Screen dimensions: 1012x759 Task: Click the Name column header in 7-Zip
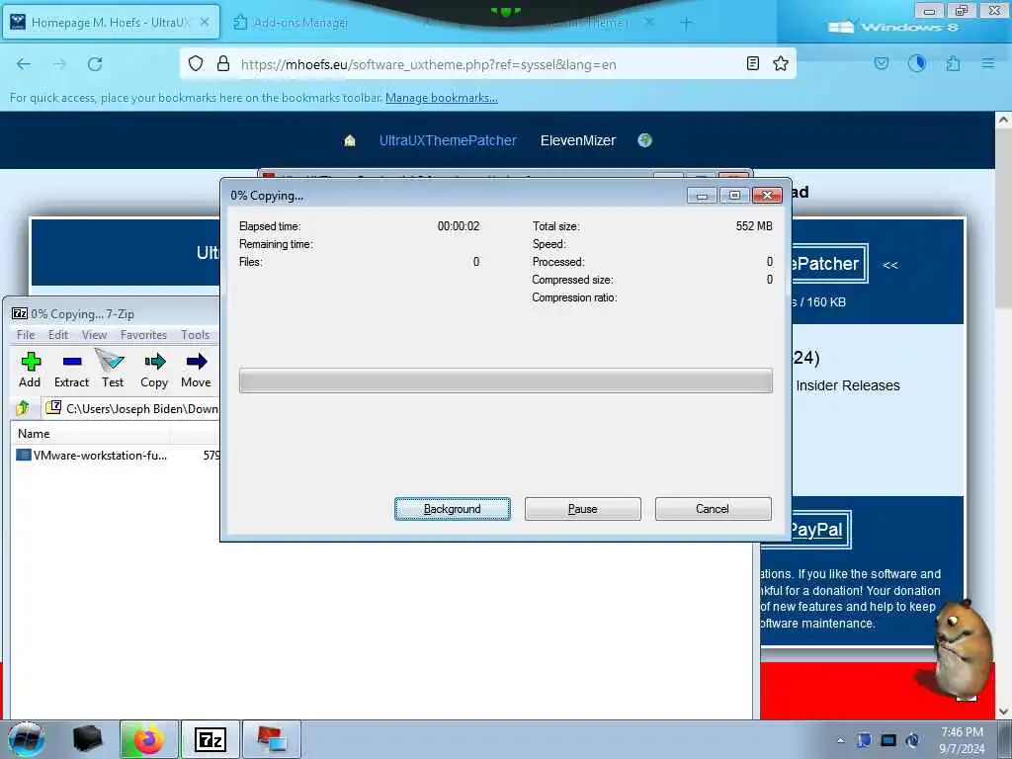(34, 434)
